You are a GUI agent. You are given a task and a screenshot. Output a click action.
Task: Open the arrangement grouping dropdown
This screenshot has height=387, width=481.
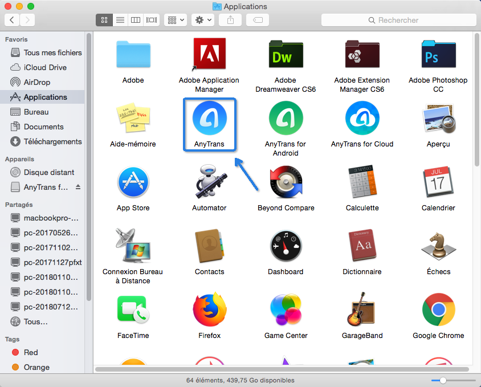(176, 21)
